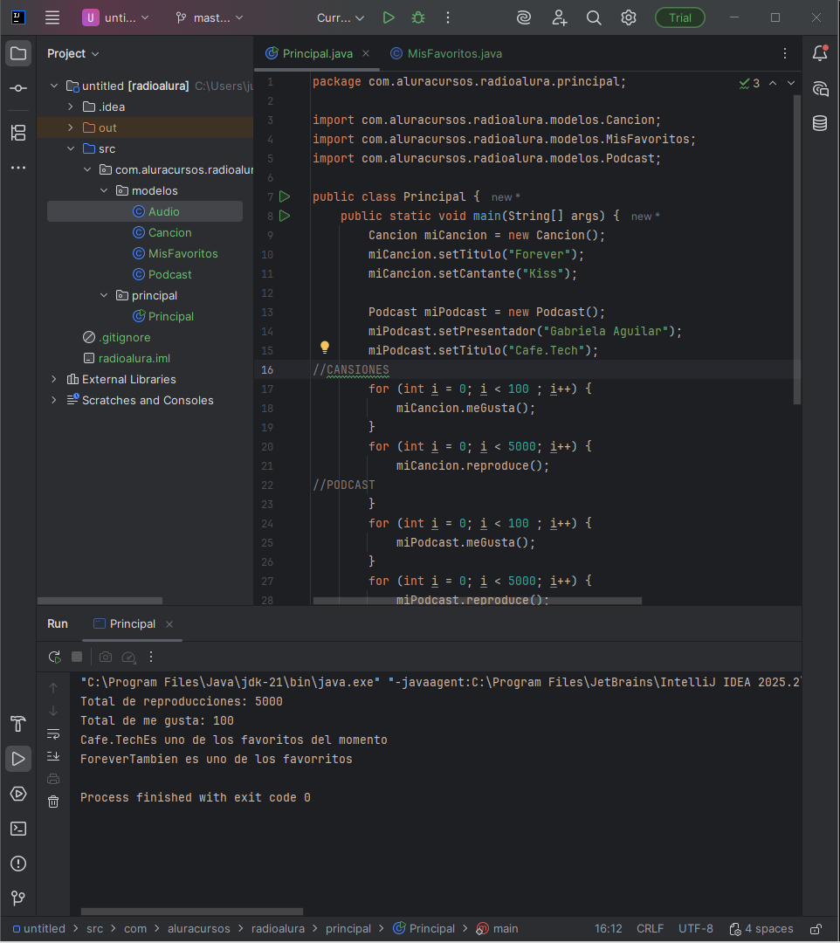Go to next highlighted problem arrow
The height and width of the screenshot is (943, 840).
[x=791, y=83]
